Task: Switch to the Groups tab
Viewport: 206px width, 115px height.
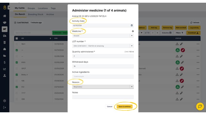Action: pos(31,8)
